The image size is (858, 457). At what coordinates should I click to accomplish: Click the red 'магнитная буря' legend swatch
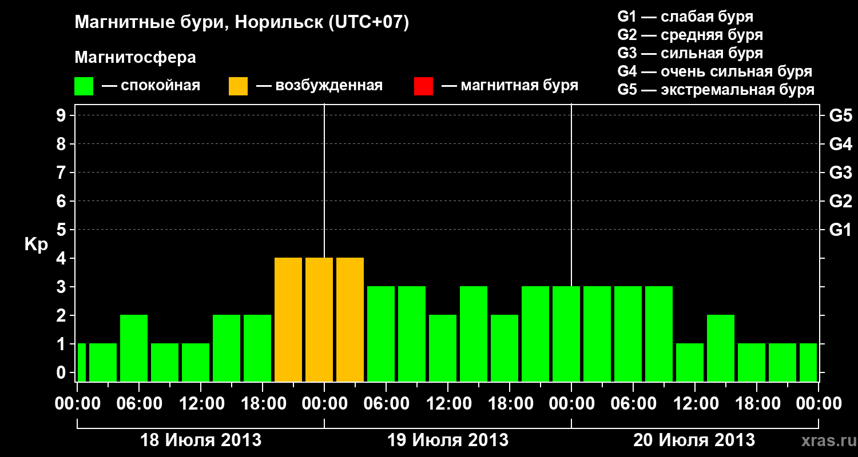tap(423, 86)
